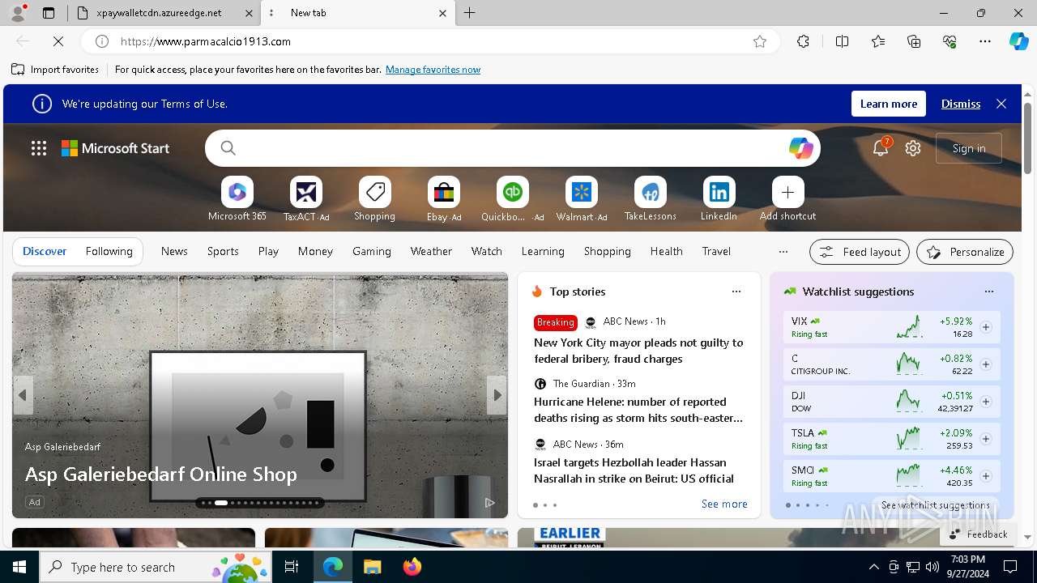1037x583 pixels.
Task: Open the Windows Start menu
Action: pyautogui.click(x=19, y=567)
